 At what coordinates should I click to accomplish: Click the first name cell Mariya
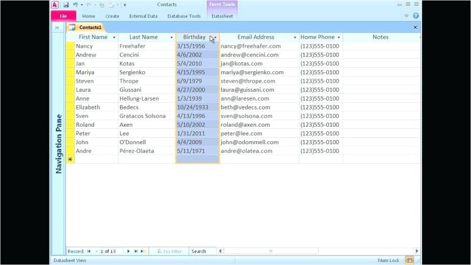pyautogui.click(x=96, y=72)
